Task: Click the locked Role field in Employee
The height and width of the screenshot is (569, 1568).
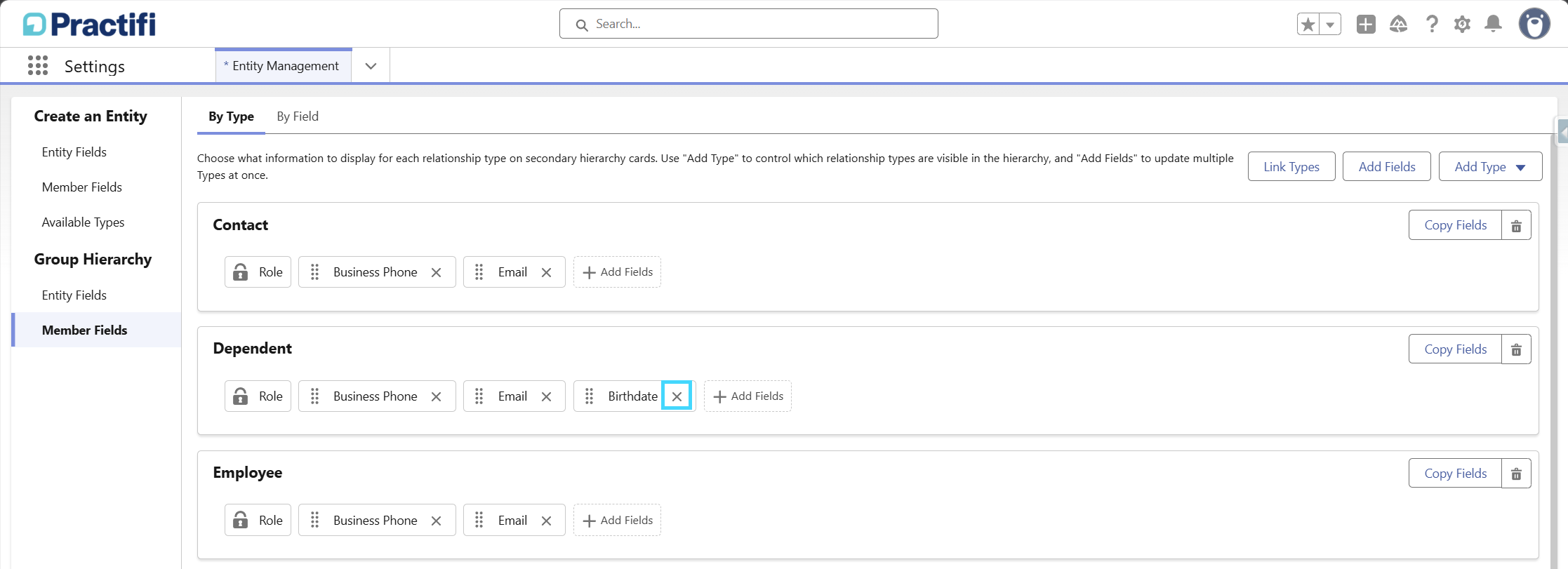Action: tap(258, 521)
